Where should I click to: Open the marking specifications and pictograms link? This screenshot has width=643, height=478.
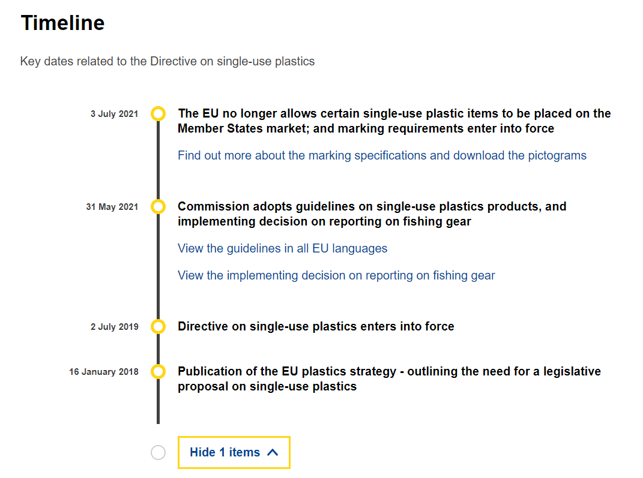(382, 156)
